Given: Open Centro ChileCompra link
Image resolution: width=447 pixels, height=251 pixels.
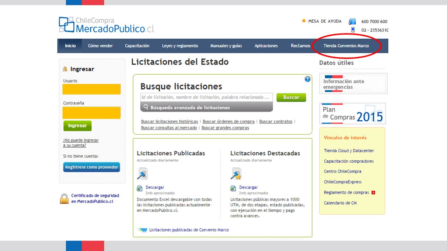Looking at the screenshot, I should click(x=343, y=171).
